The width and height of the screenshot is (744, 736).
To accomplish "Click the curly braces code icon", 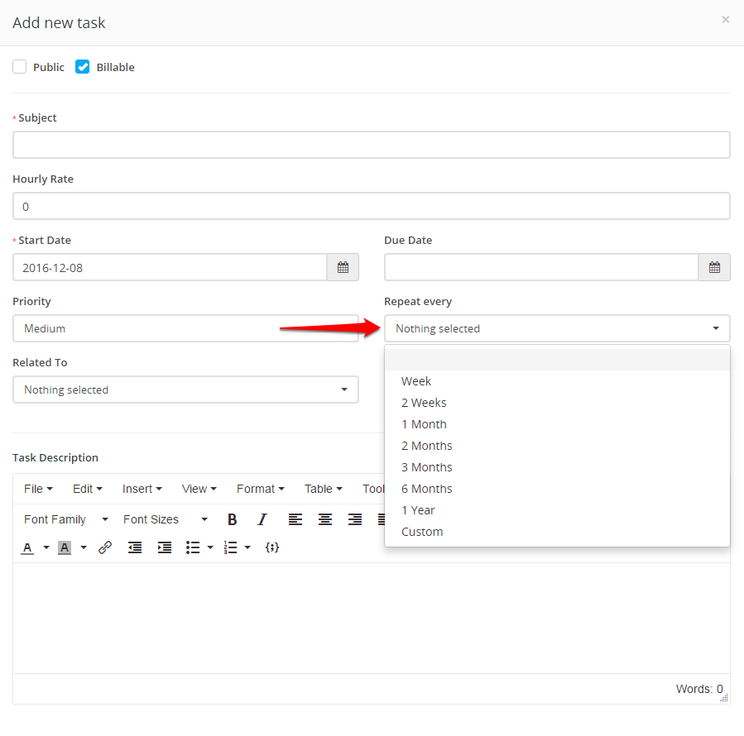I will (x=272, y=547).
